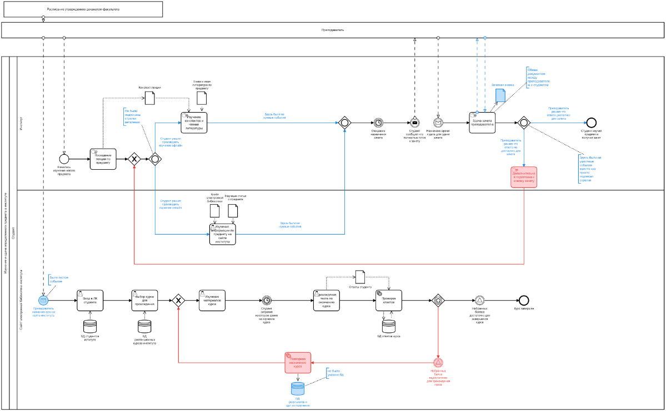The width and height of the screenshot is (666, 411).
Task: Click the event-based gateway after "Проверка ответов"
Action: [439, 300]
